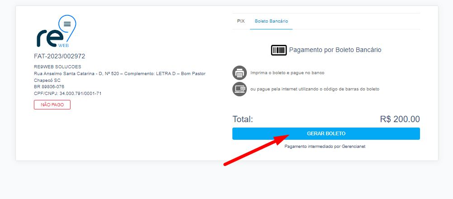This screenshot has height=199, width=453.
Task: Click the postal code BR 89806-076
Action: point(49,87)
